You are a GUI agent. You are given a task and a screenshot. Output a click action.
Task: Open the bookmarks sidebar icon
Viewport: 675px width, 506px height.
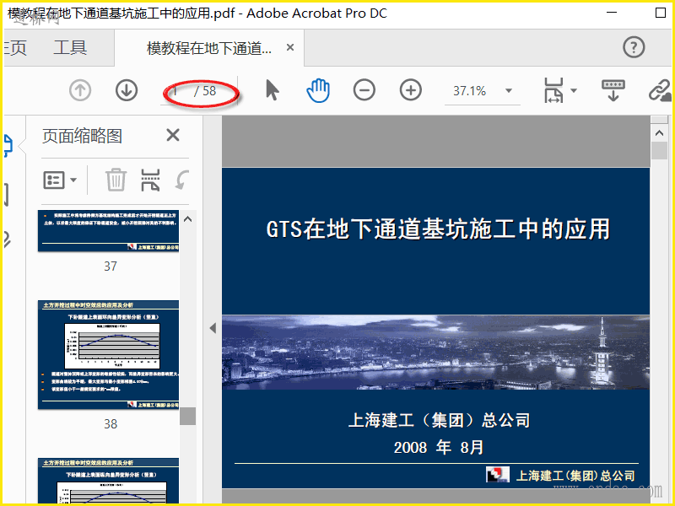[6, 195]
